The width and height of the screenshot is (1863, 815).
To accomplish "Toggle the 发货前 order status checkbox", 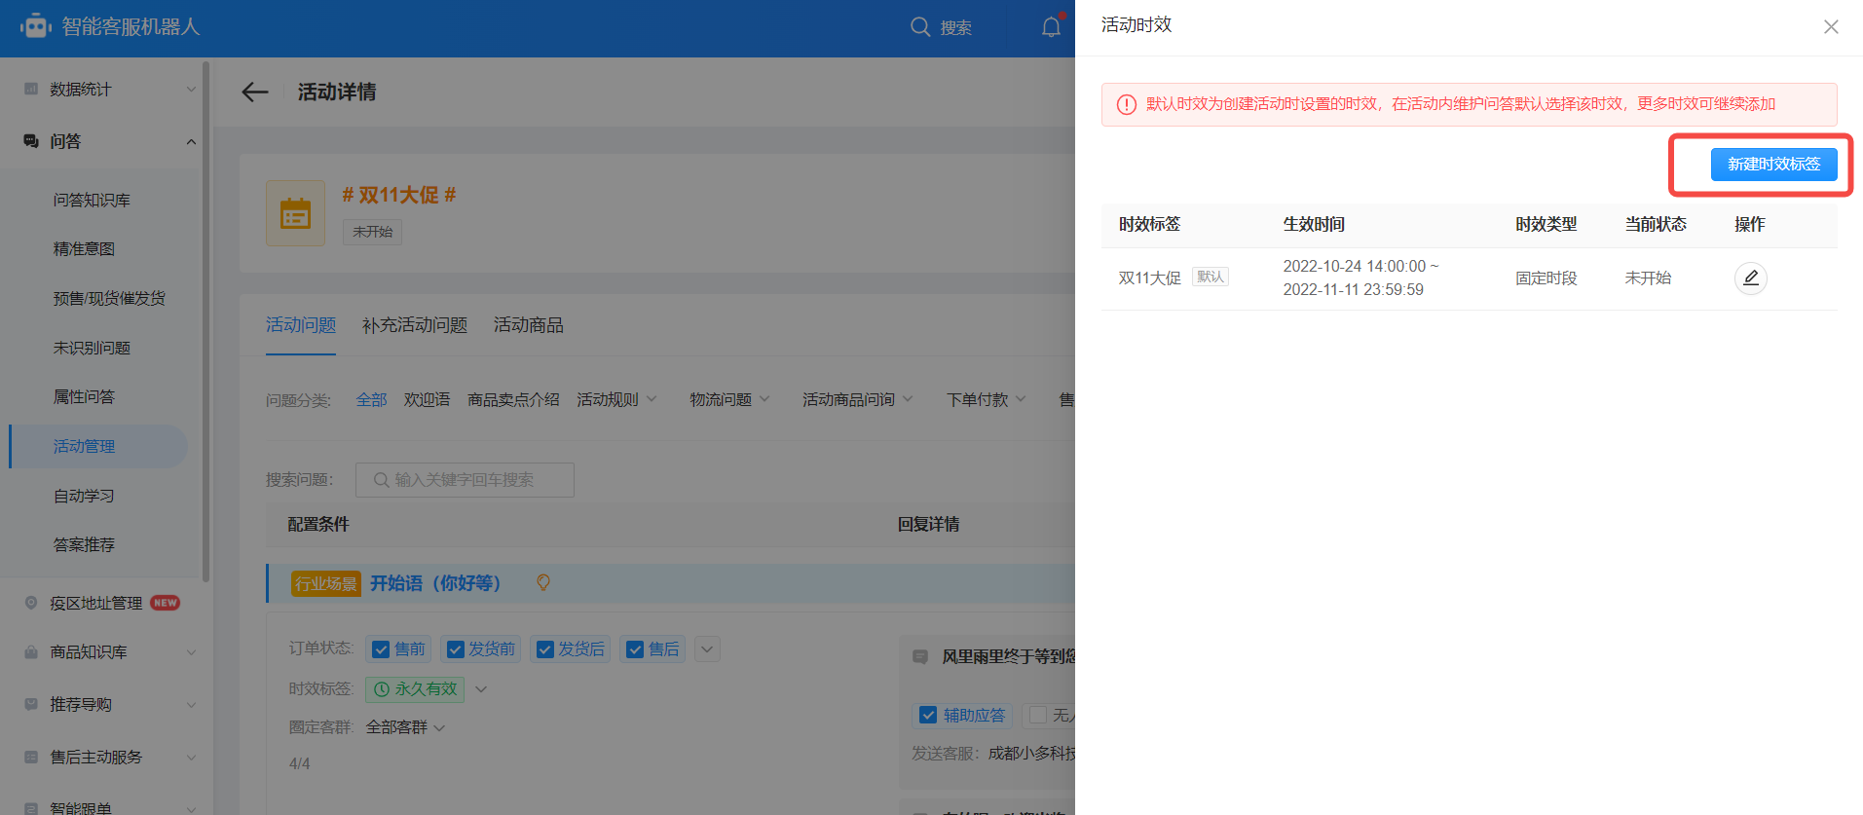I will click(455, 649).
